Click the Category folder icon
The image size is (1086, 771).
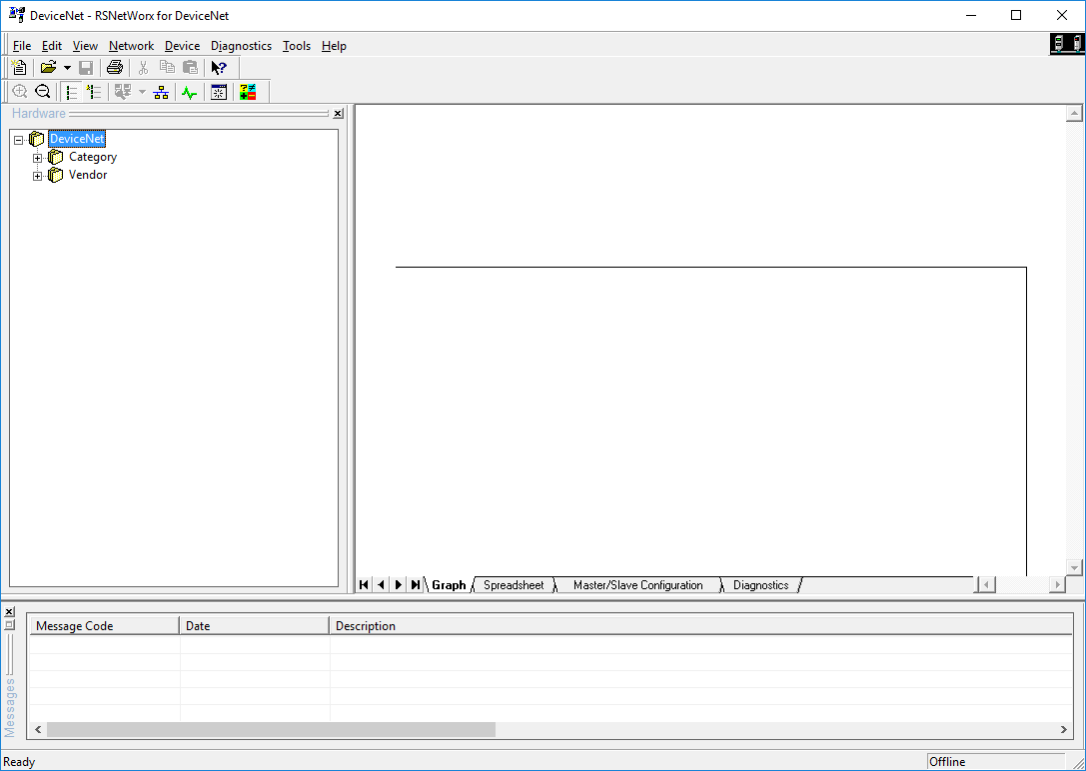(55, 157)
